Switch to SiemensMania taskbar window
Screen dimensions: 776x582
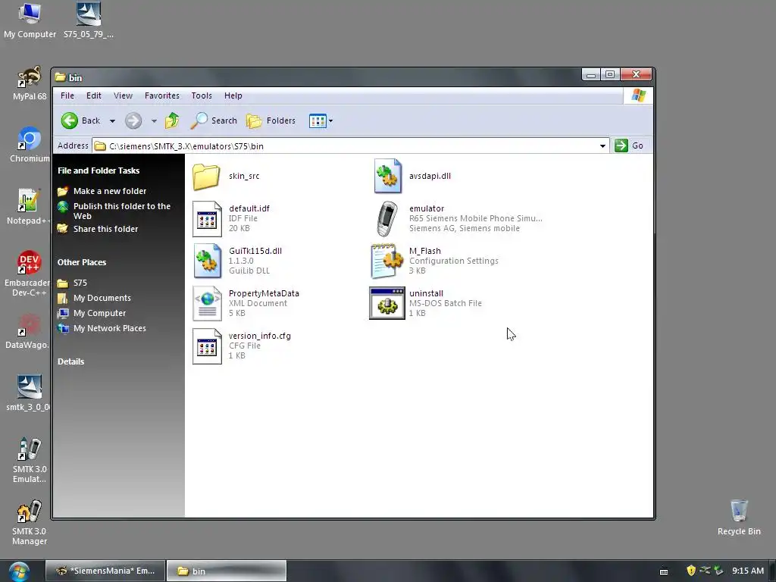click(105, 571)
